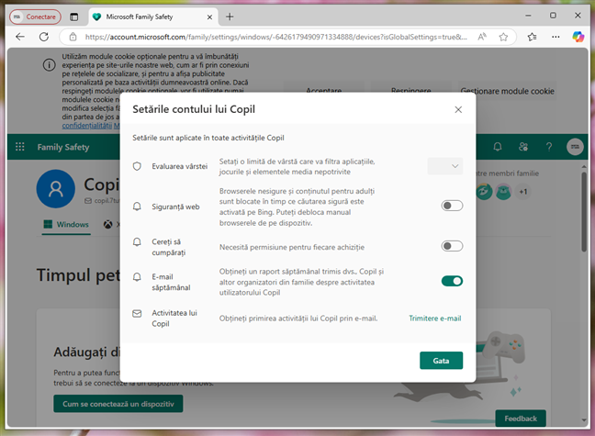Enable the Cereți să cumpărați switch

click(x=452, y=246)
